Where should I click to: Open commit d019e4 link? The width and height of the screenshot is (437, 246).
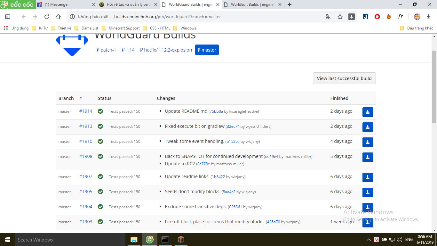point(271,157)
